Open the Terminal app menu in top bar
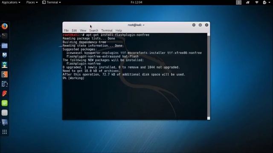This screenshot has height=153, width=273. pos(52,2)
